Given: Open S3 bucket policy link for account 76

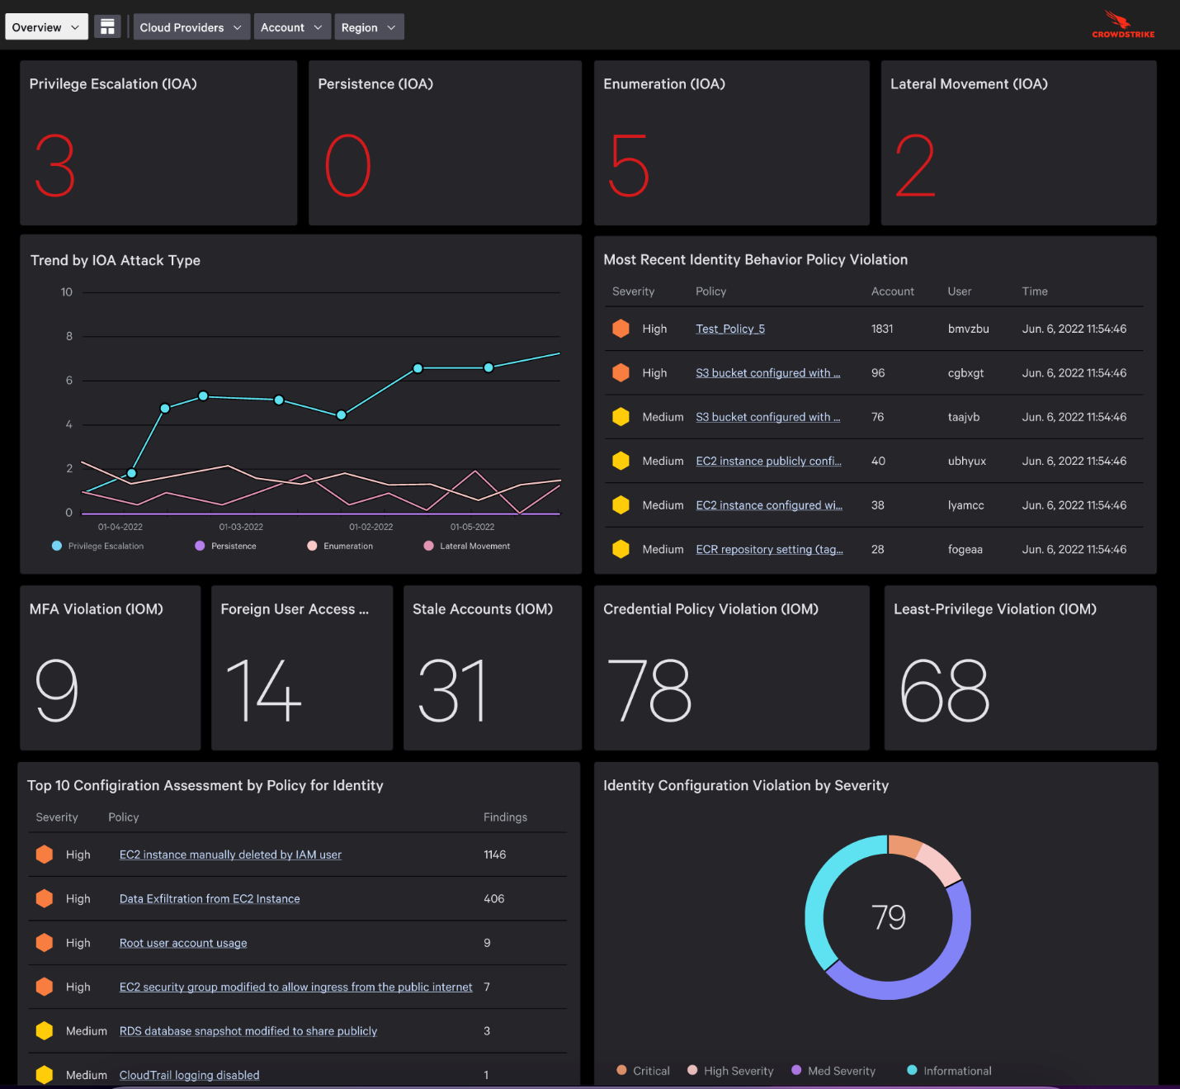Looking at the screenshot, I should 768,417.
